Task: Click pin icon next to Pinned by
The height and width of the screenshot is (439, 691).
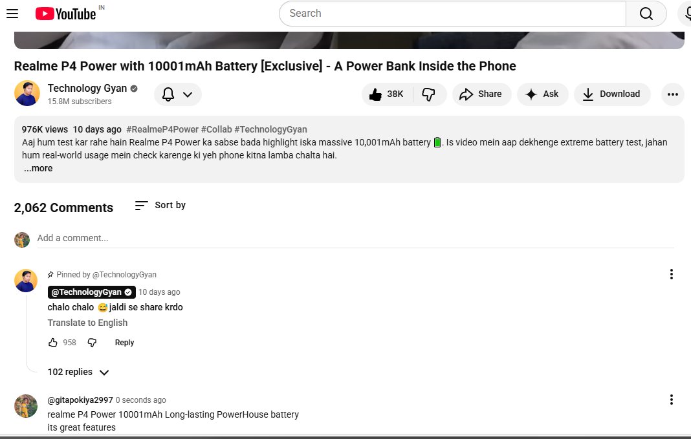Action: click(x=50, y=275)
